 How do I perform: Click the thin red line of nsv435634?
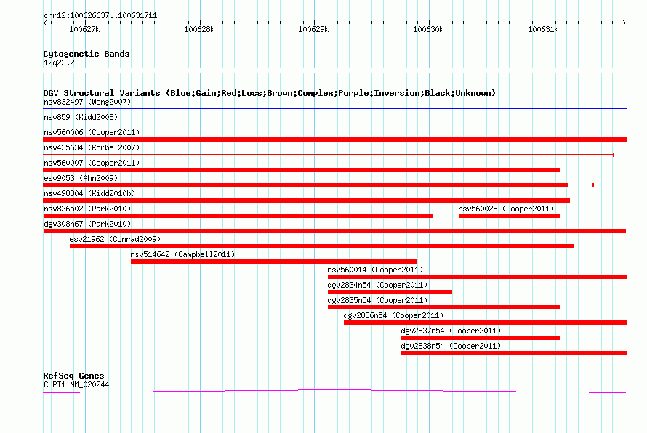329,155
